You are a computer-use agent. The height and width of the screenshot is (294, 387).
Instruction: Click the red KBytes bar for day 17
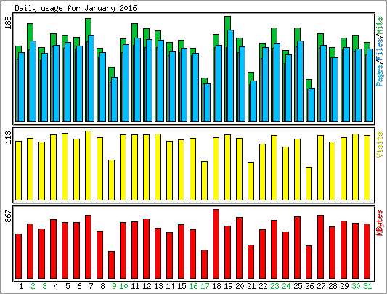coord(204,264)
